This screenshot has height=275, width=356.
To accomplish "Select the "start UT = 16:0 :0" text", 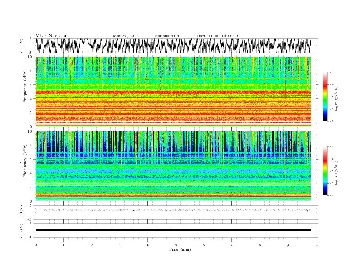I will point(217,36).
